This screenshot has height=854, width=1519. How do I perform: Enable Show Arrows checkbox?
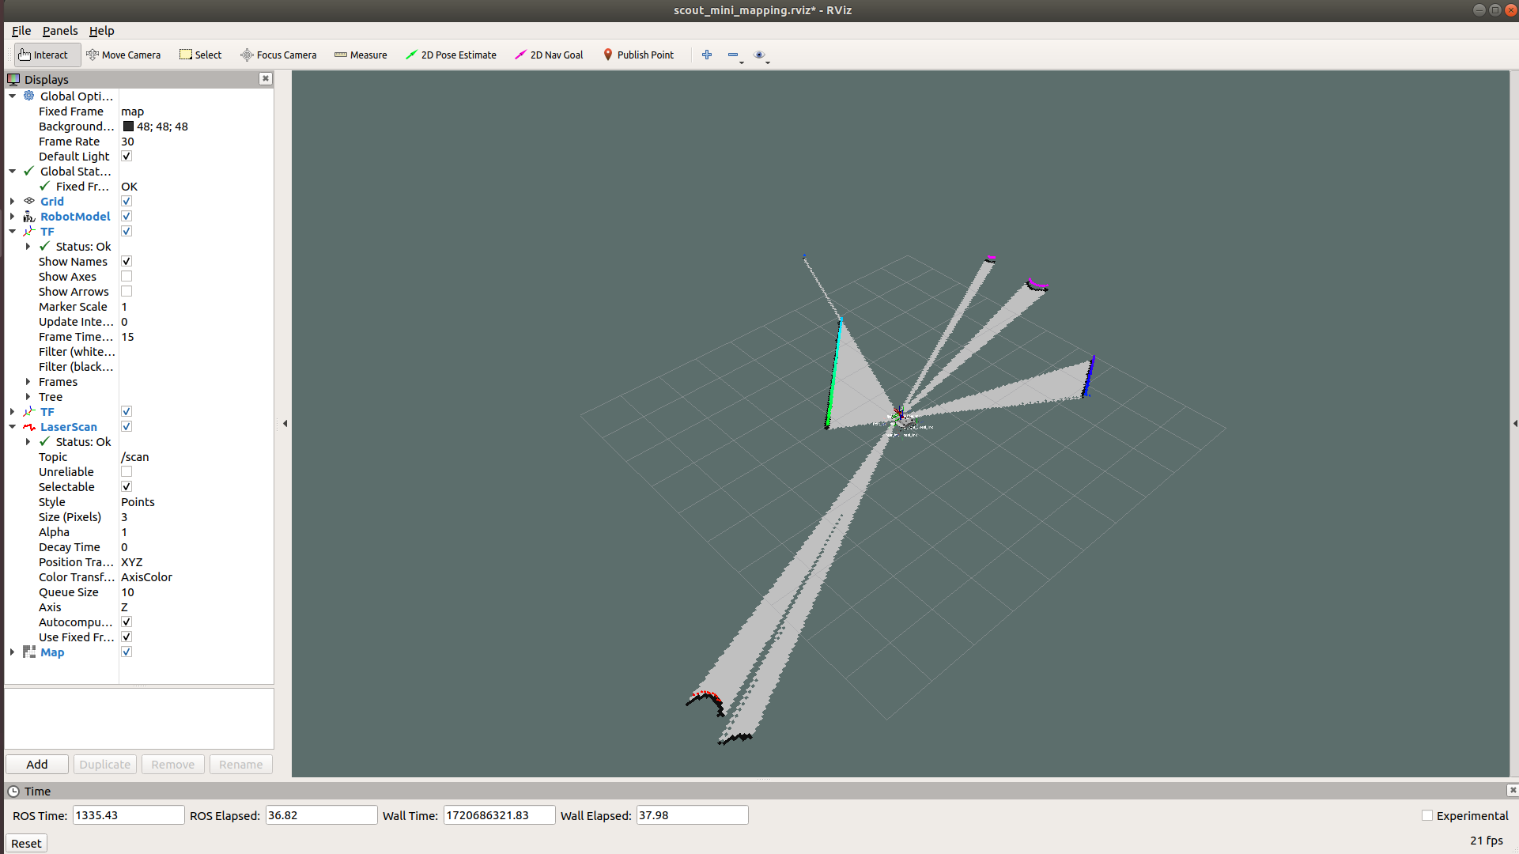tap(127, 291)
